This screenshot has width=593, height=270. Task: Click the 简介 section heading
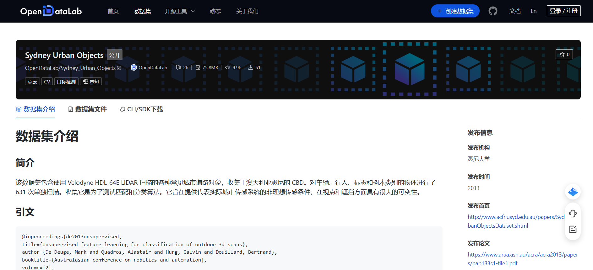(x=25, y=163)
